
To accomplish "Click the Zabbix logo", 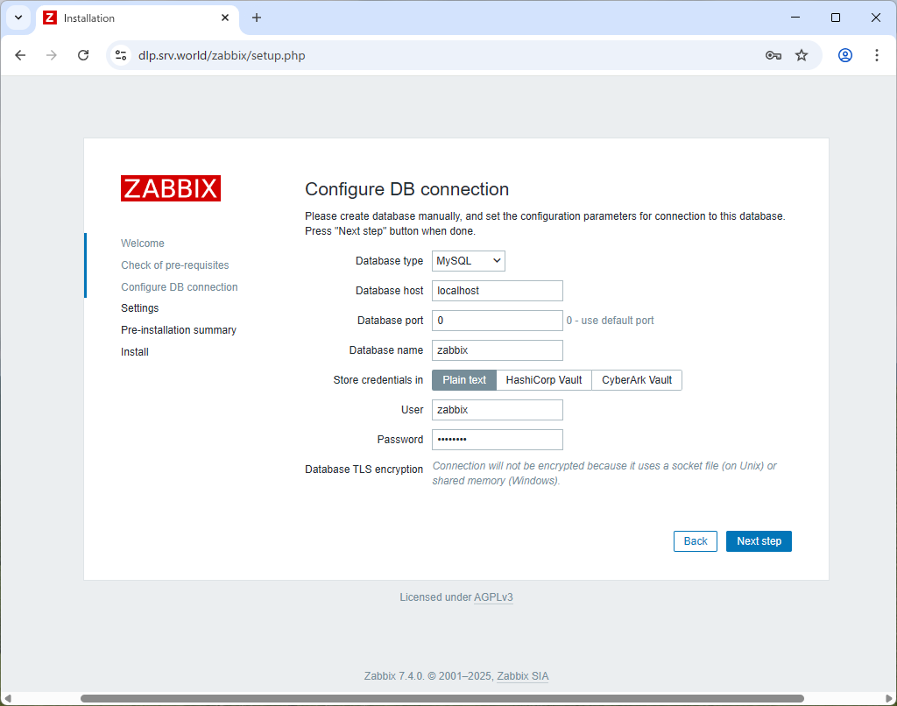I will [x=170, y=187].
